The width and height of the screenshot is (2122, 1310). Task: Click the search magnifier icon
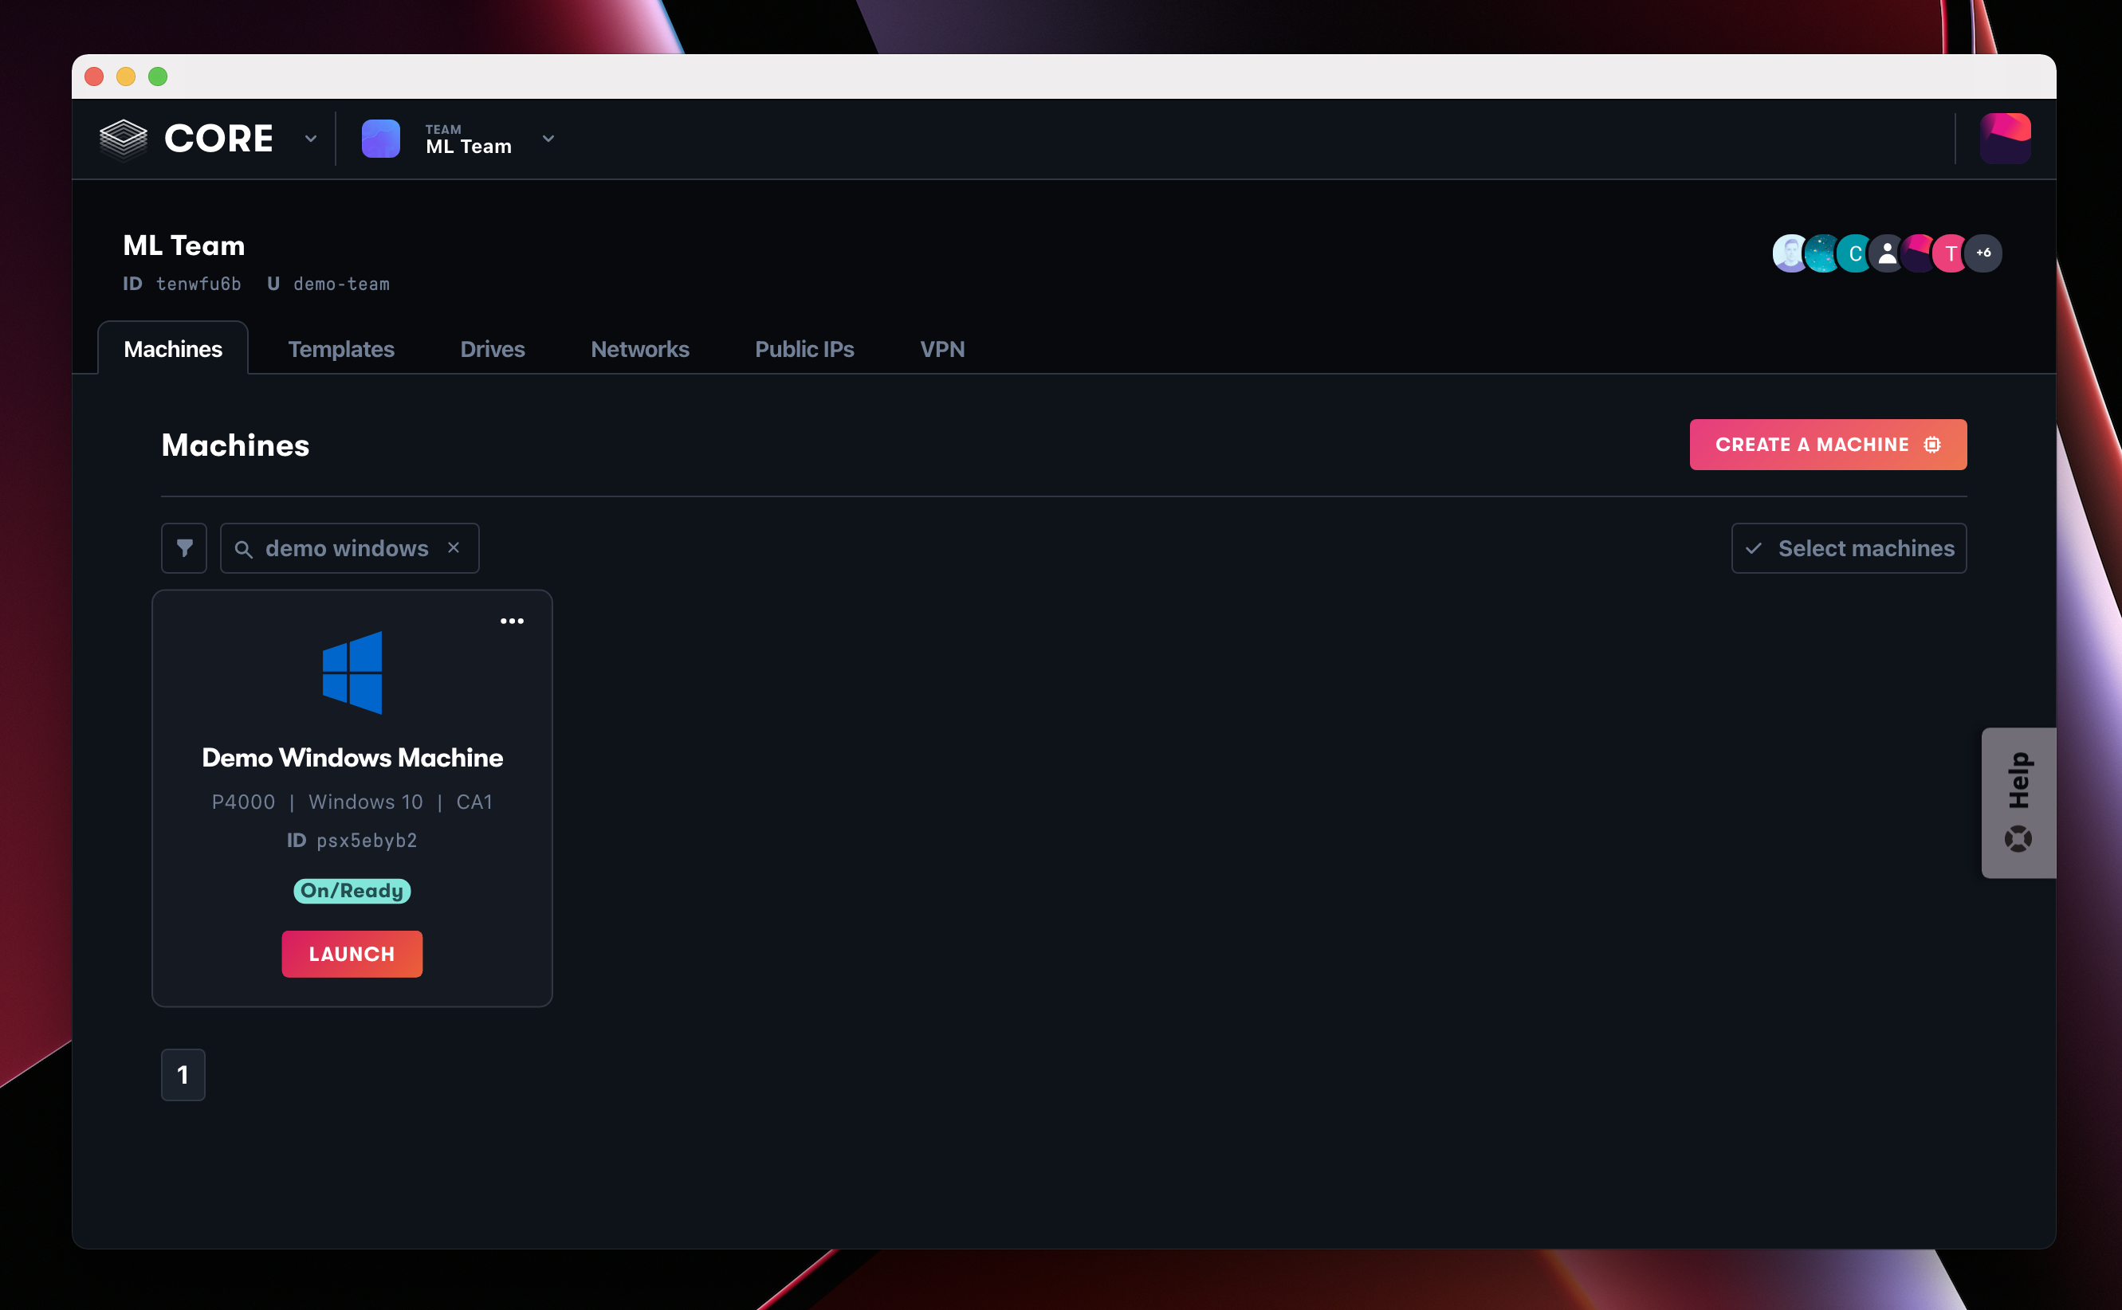(x=243, y=548)
